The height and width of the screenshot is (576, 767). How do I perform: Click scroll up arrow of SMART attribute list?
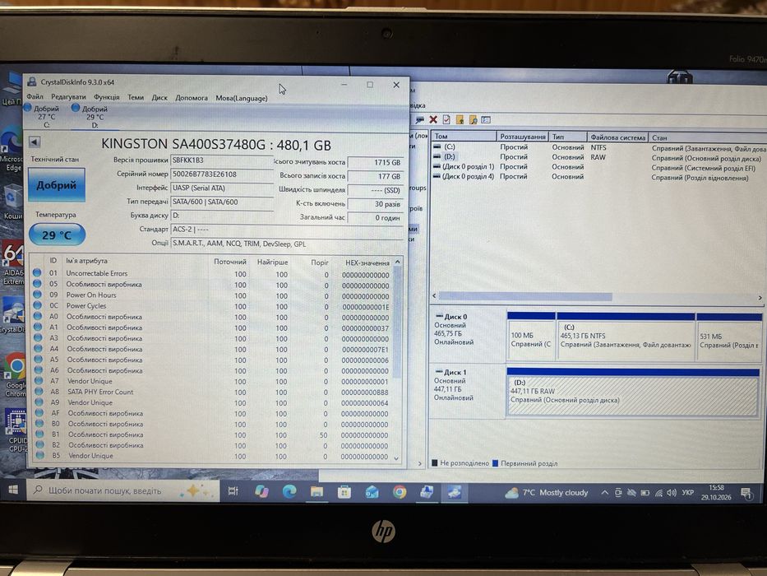point(397,262)
